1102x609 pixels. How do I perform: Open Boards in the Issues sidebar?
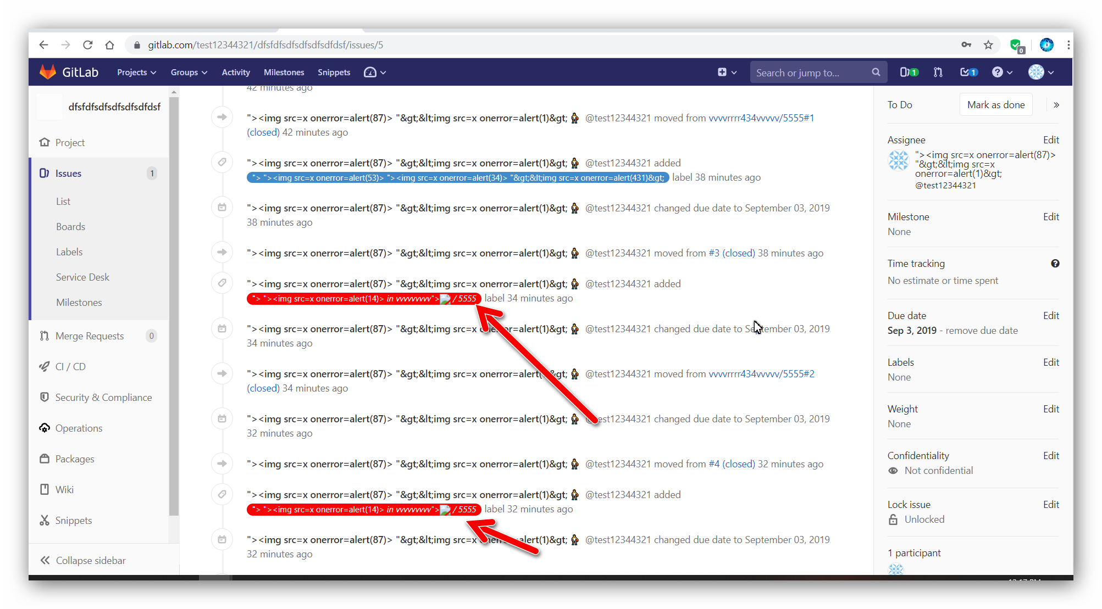(70, 227)
